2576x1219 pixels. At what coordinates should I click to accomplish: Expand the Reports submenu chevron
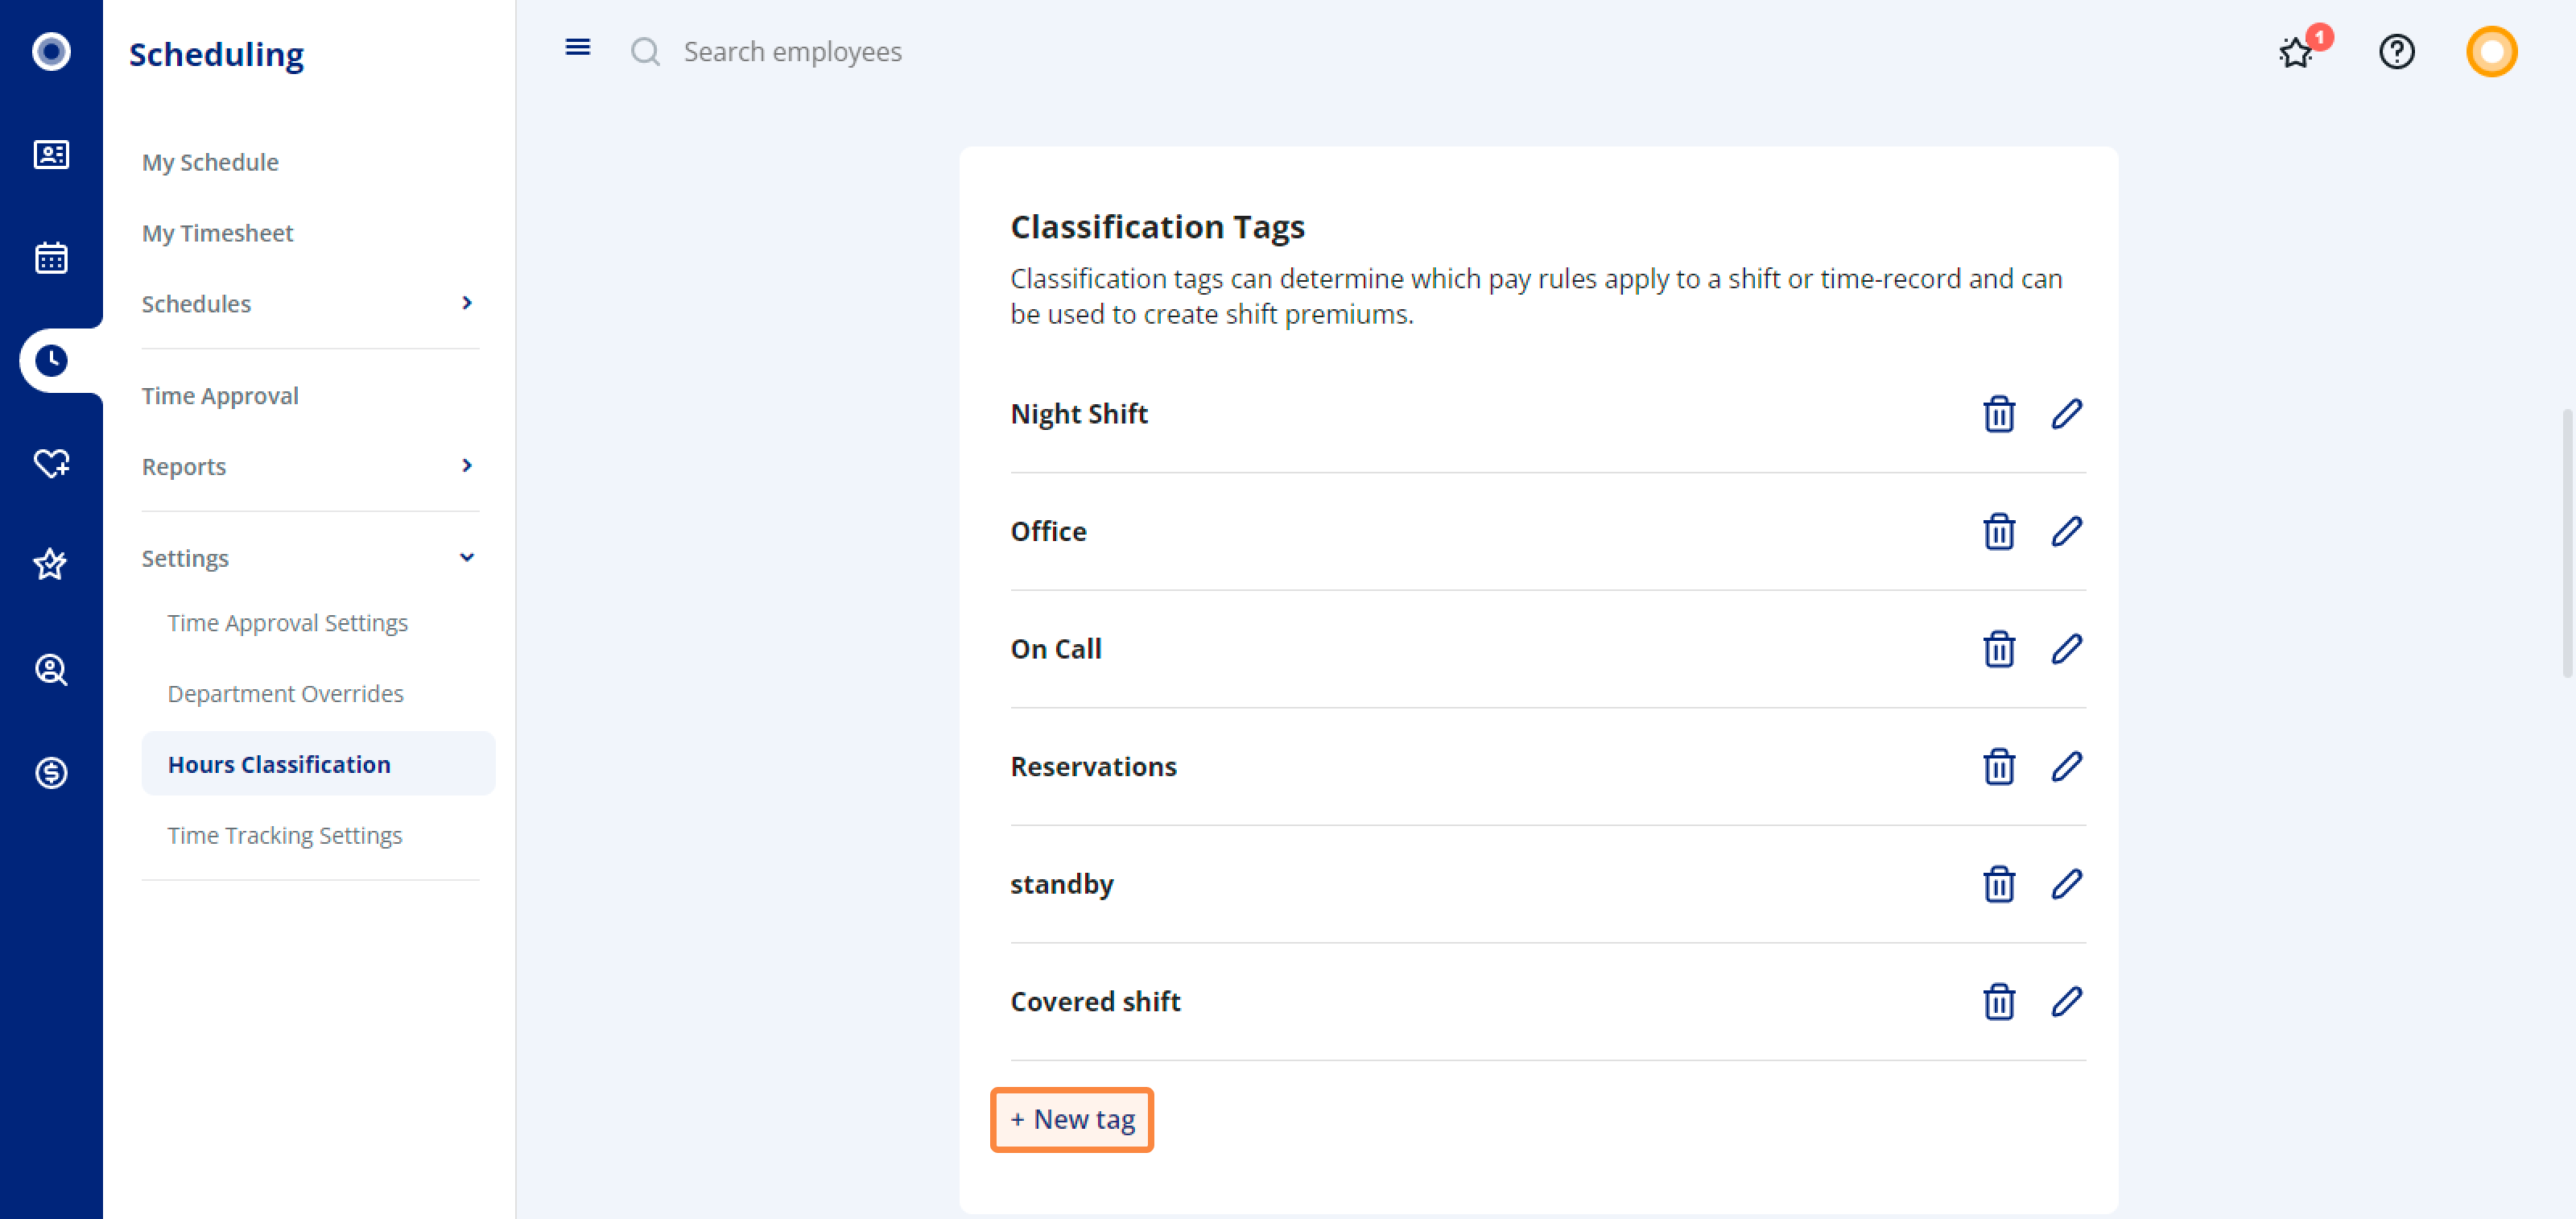coord(466,465)
